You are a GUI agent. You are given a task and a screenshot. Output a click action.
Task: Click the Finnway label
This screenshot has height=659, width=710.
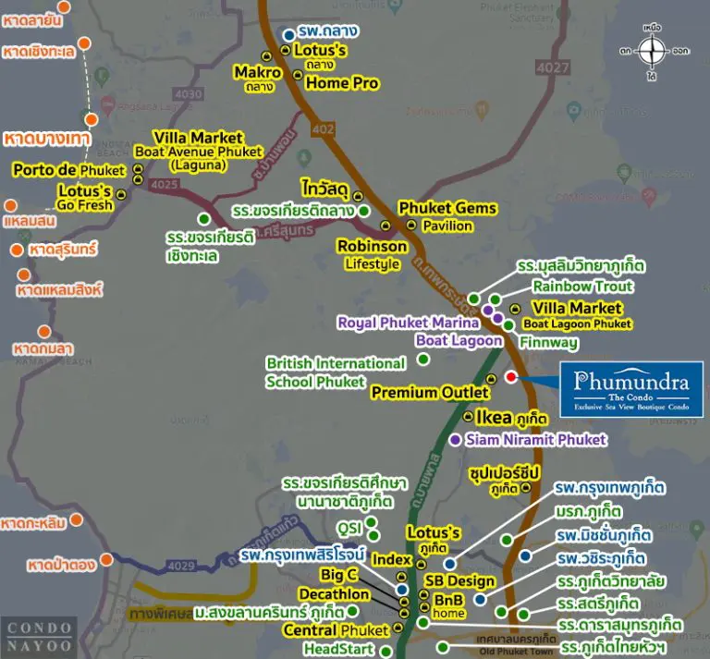pos(548,342)
